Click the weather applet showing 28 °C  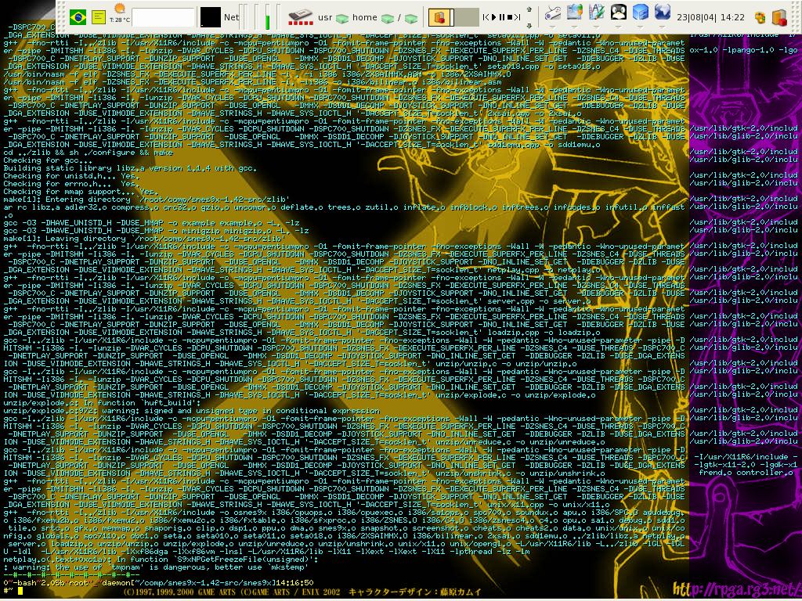click(x=120, y=14)
